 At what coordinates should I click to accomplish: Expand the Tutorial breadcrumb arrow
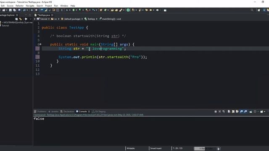49,19
